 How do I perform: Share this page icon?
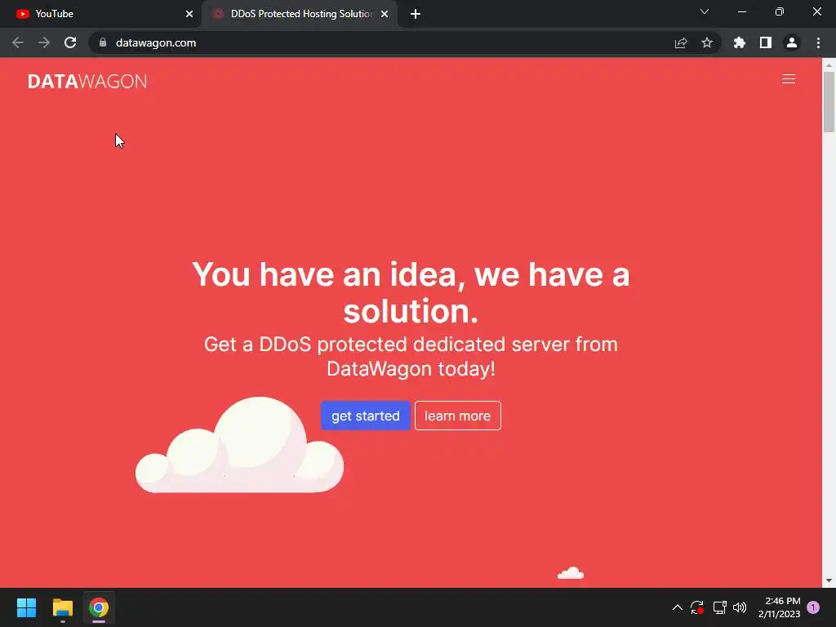(681, 42)
